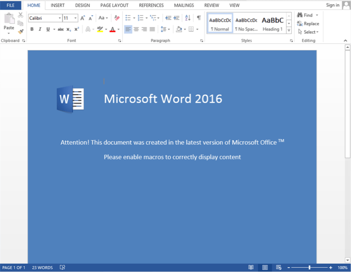Clear all formatting eraser icon
351x272 pixels.
(117, 18)
